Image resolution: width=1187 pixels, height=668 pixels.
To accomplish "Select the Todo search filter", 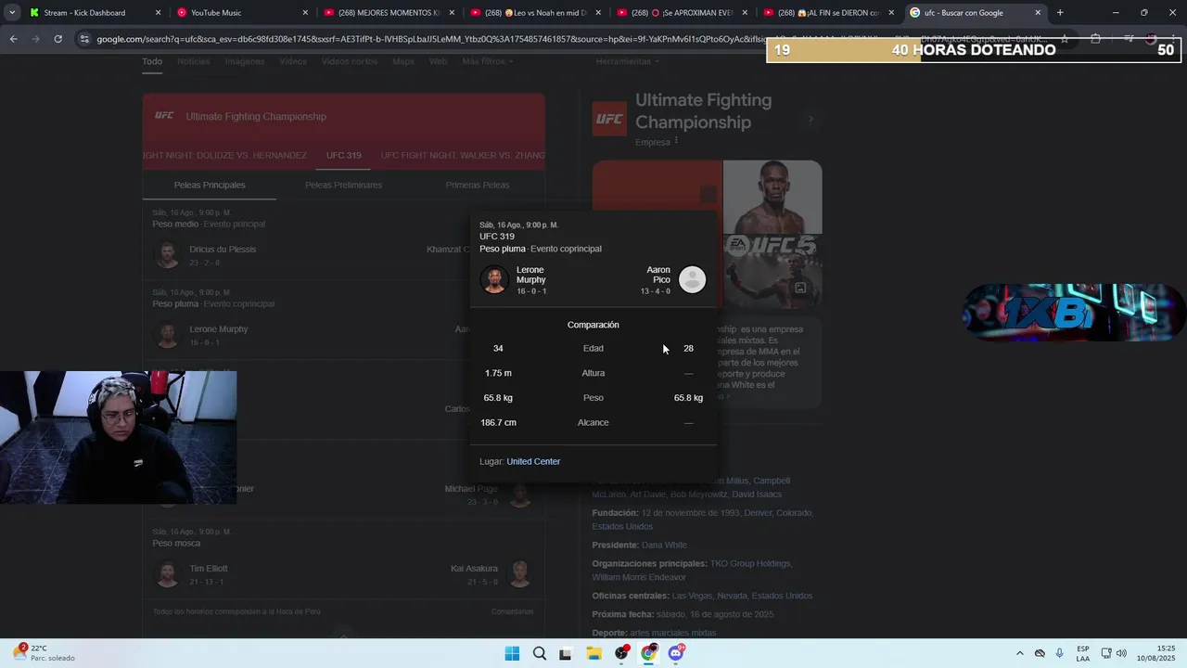I will [152, 61].
